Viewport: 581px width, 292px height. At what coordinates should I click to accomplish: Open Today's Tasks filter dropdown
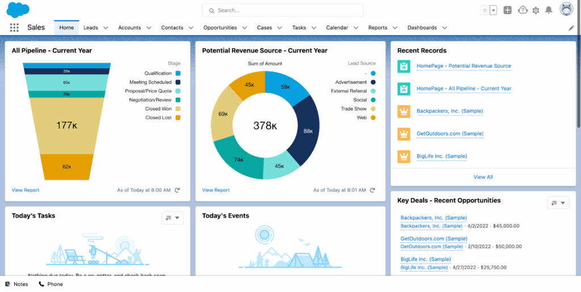point(172,218)
